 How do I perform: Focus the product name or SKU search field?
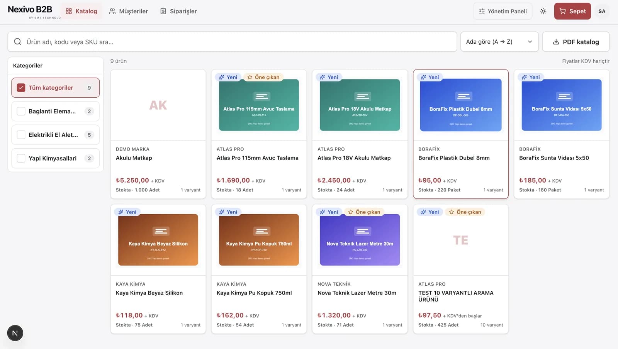click(232, 42)
